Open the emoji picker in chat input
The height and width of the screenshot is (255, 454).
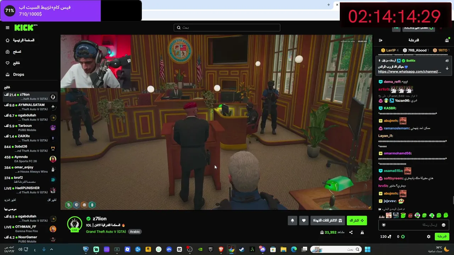coord(443,225)
